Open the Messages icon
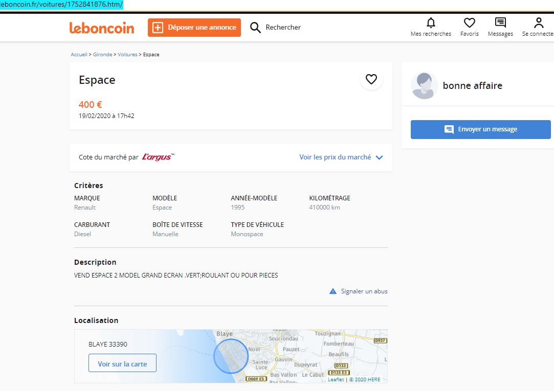This screenshot has height=391, width=554. pos(500,23)
